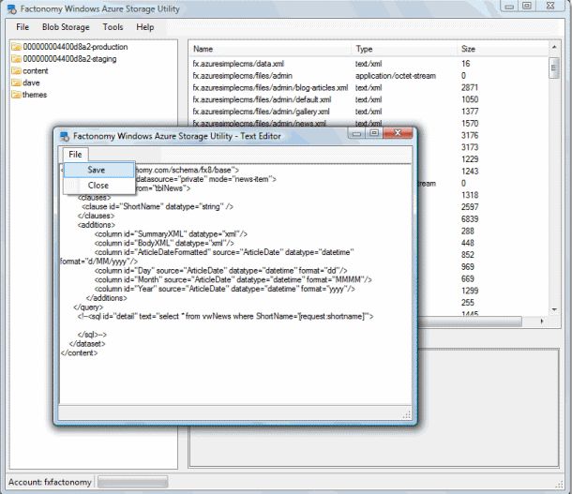This screenshot has width=572, height=494.
Task: Maximize the Text Editor window
Action: pos(374,133)
